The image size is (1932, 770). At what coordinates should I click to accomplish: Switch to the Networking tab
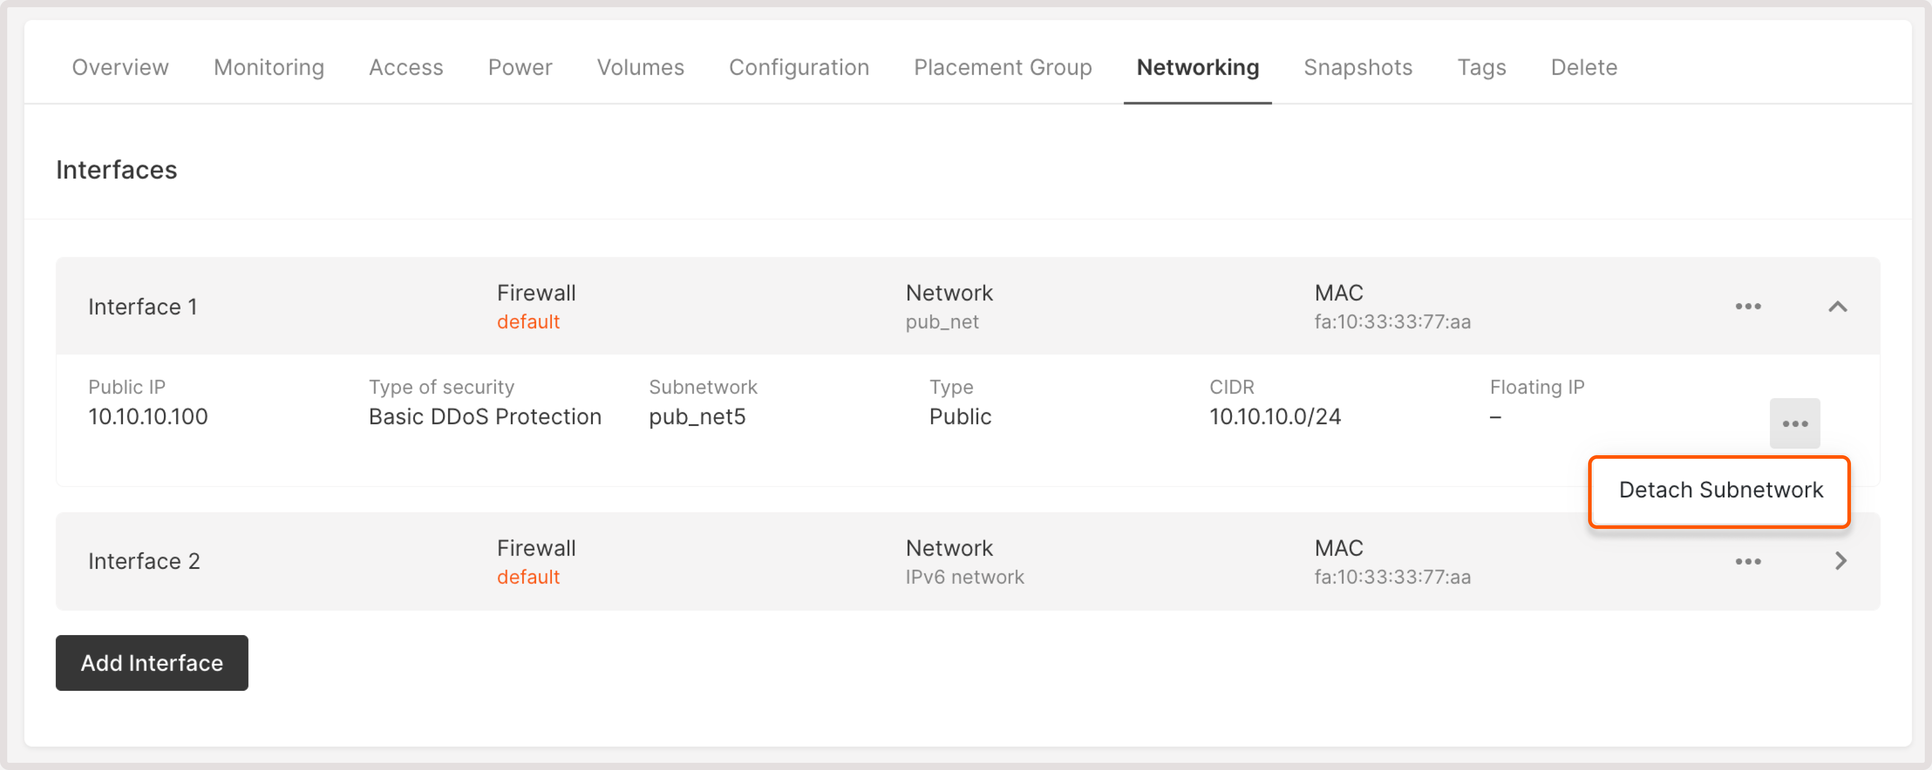(x=1198, y=67)
